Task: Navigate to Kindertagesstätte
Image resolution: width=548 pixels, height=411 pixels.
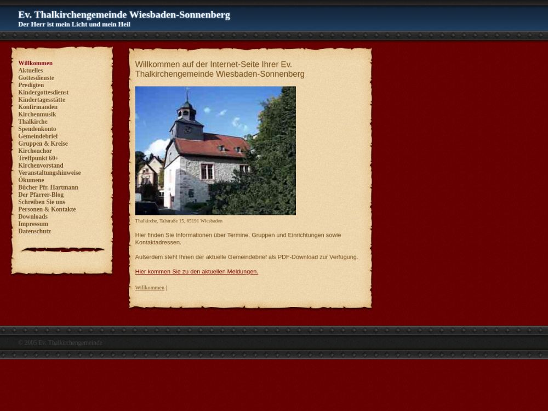Action: (42, 100)
